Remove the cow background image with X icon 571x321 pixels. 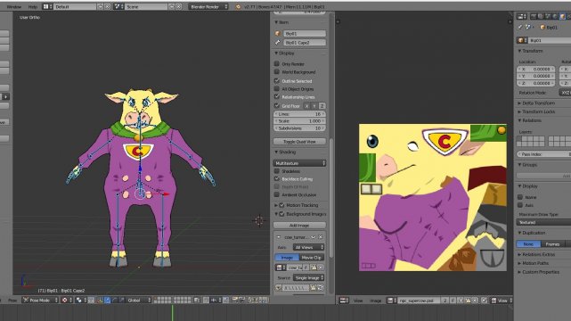tap(321, 237)
